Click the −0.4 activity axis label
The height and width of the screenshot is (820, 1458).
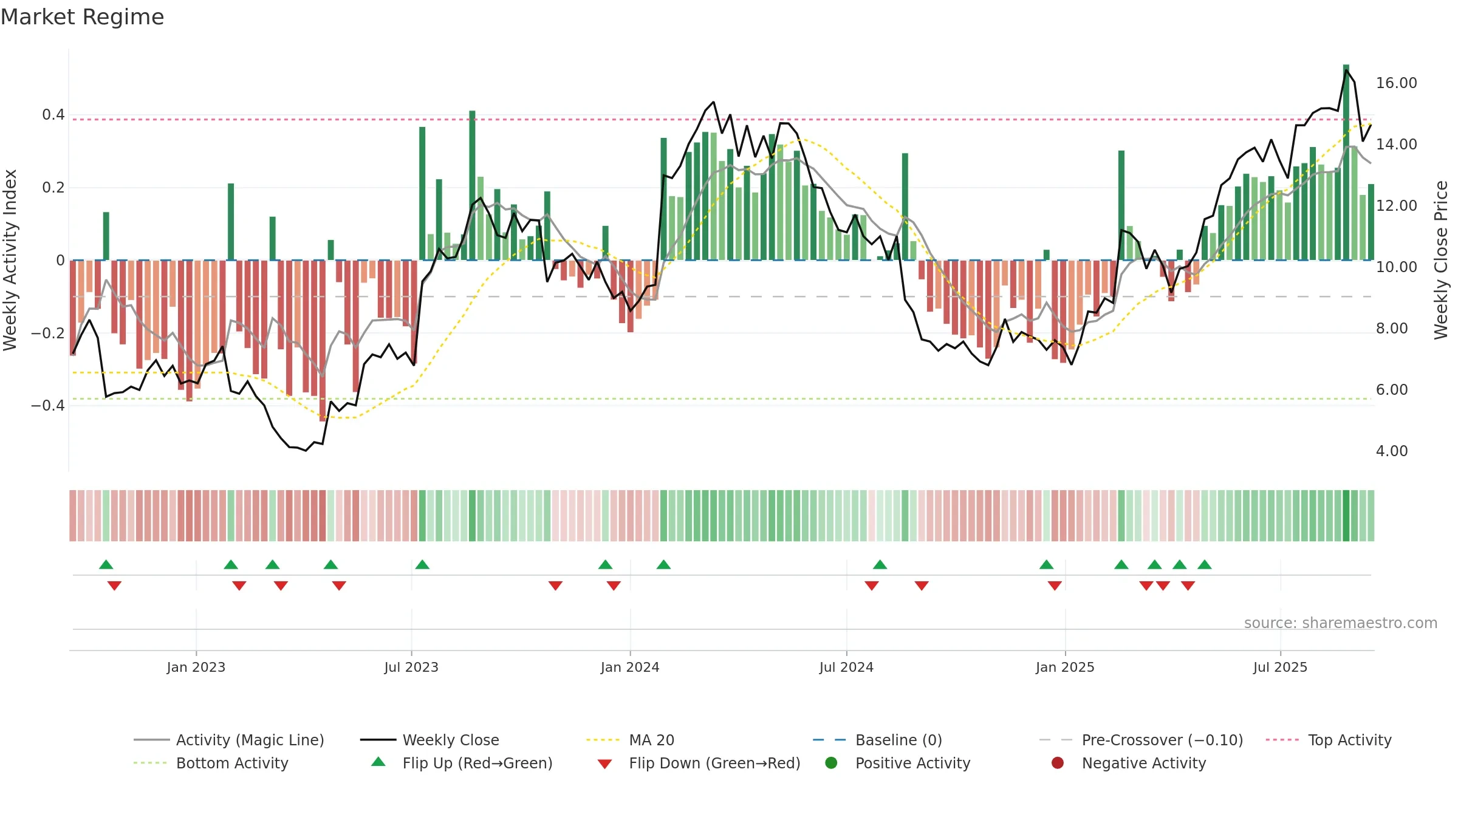[x=48, y=406]
